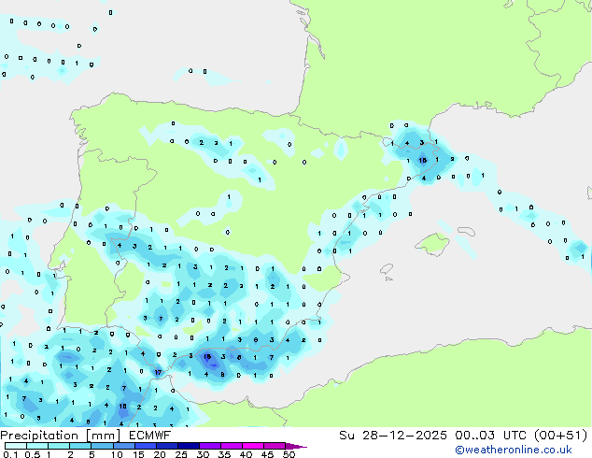Image resolution: width=592 pixels, height=458 pixels.
Task: Click the legend label '30'
Action: click(x=203, y=454)
